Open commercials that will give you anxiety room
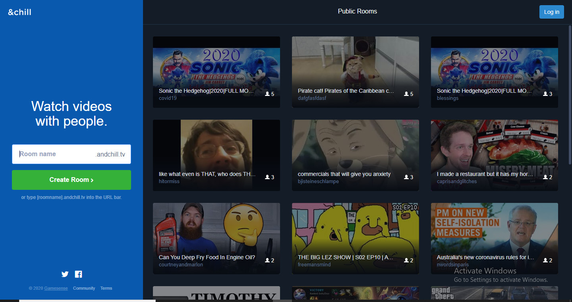572x302 pixels. 356,155
